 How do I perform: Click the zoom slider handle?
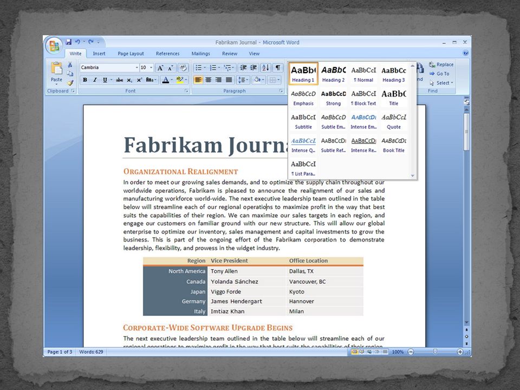pos(435,352)
